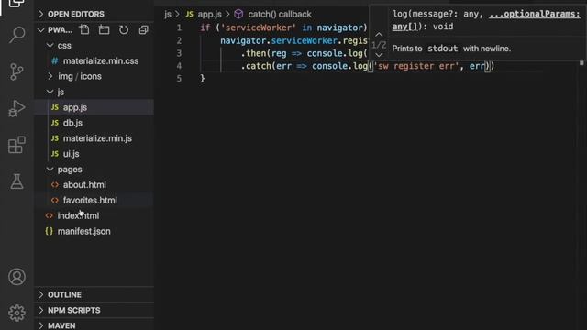Place cursor on 'sw register err' string
Image resolution: width=587 pixels, height=330 pixels.
415,66
